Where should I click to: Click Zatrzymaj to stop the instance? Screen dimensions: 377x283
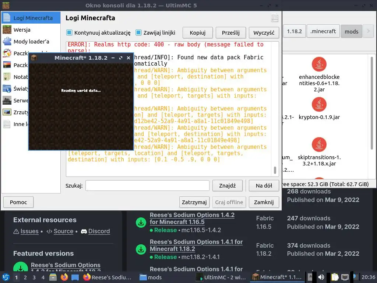(x=194, y=202)
